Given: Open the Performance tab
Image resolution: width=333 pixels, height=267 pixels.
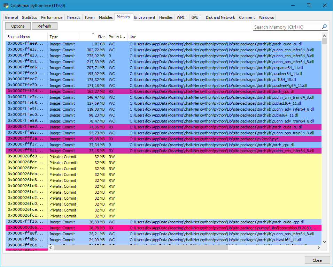Looking at the screenshot, I should pyautogui.click(x=52, y=17).
